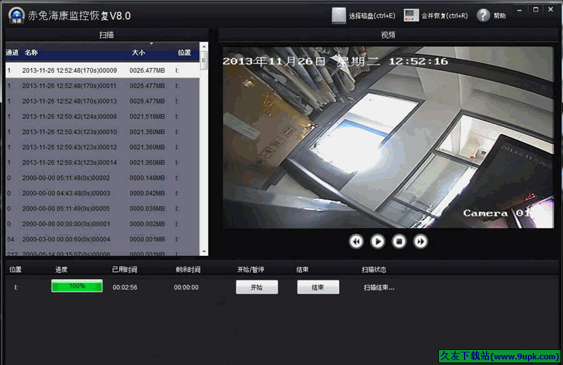Click the 100% scan progress bar
This screenshot has width=563, height=365.
[77, 286]
